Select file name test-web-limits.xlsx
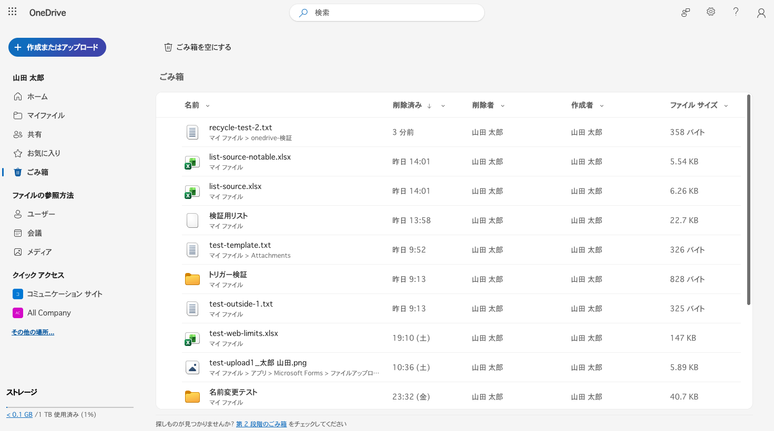 [x=243, y=333]
